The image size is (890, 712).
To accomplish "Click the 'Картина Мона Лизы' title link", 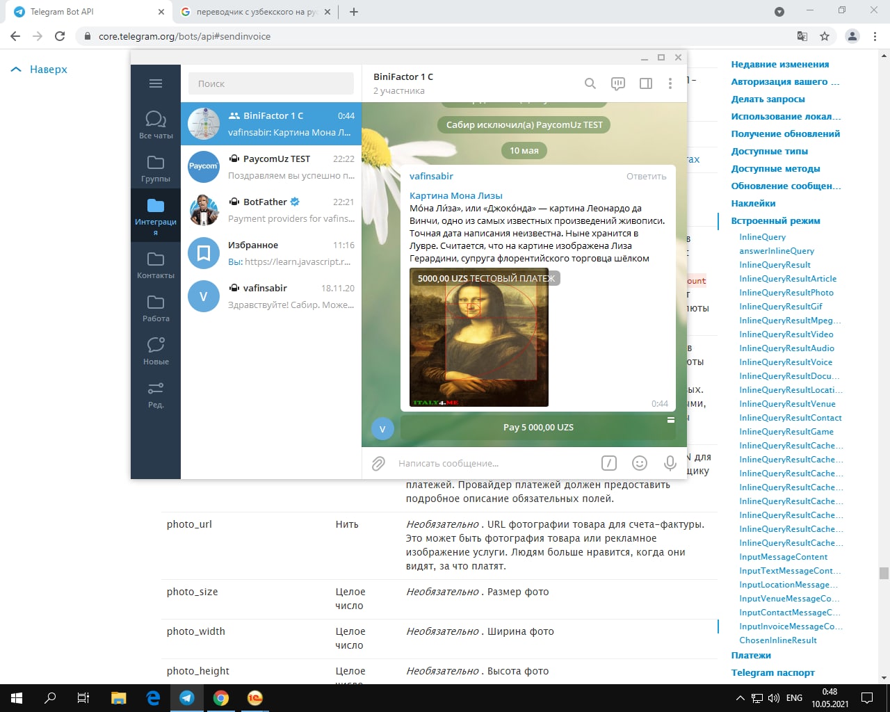I will click(456, 196).
